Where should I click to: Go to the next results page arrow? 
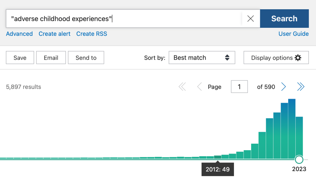coord(283,87)
